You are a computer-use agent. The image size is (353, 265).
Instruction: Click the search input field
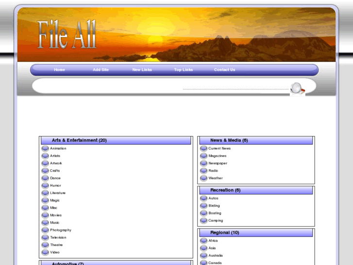[x=235, y=87]
